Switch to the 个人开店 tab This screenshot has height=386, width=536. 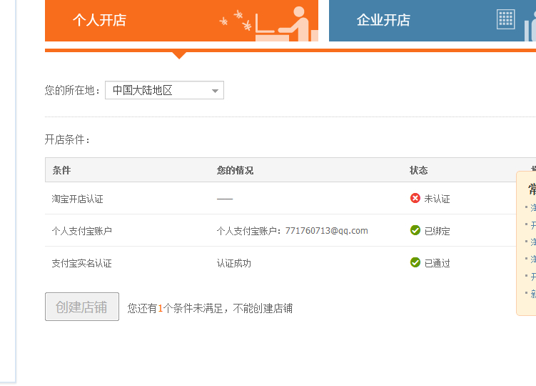181,21
